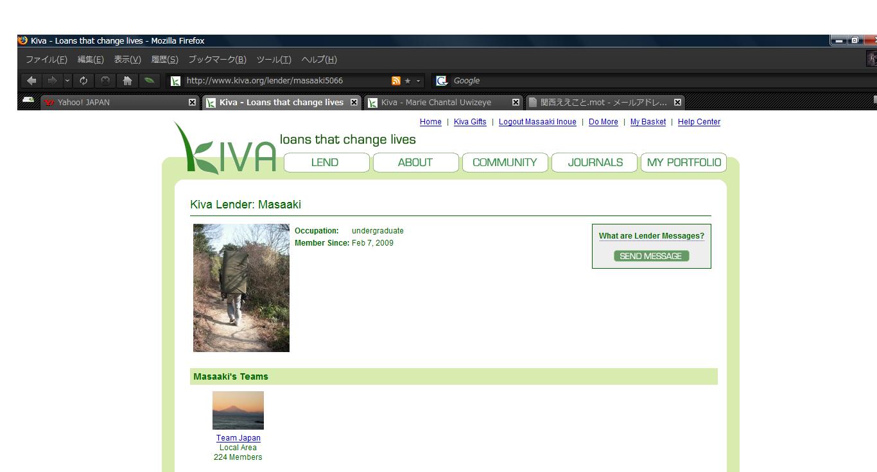Open the Google search engine selector icon
Image resolution: width=877 pixels, height=472 pixels.
442,81
